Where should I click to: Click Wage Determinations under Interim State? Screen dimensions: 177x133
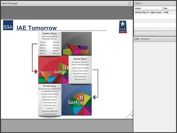(x=80, y=74)
